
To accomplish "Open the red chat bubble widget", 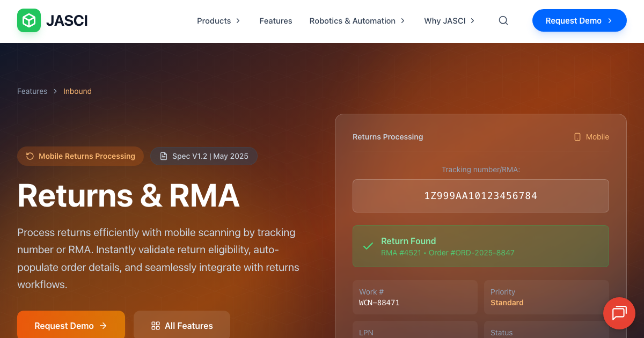I will click(619, 313).
